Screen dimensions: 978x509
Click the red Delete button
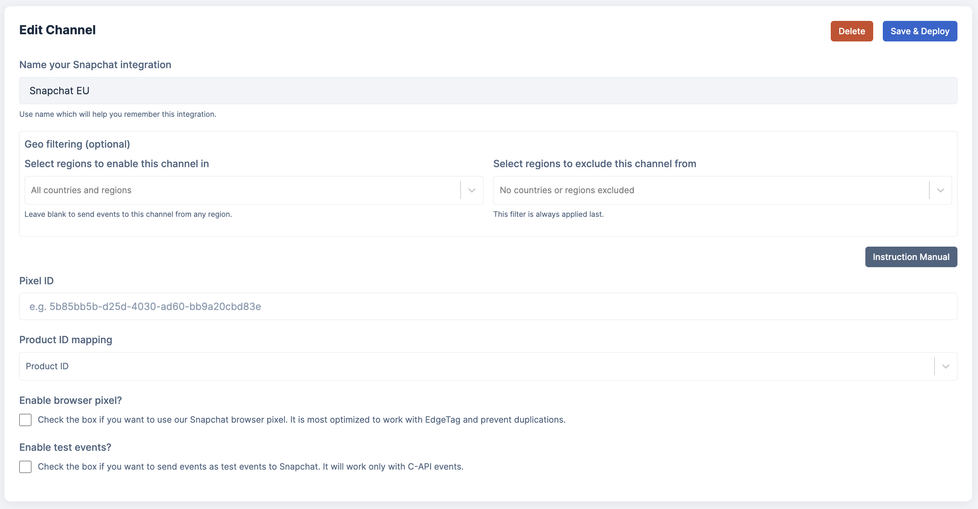[x=851, y=31]
